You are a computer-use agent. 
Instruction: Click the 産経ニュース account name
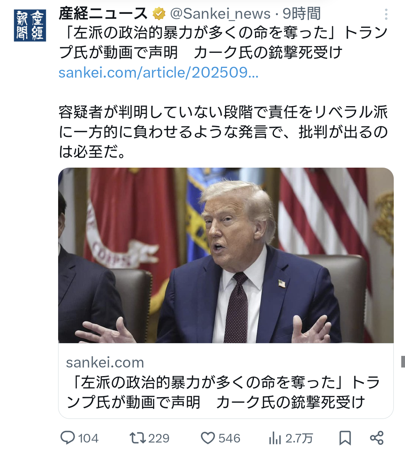103,14
